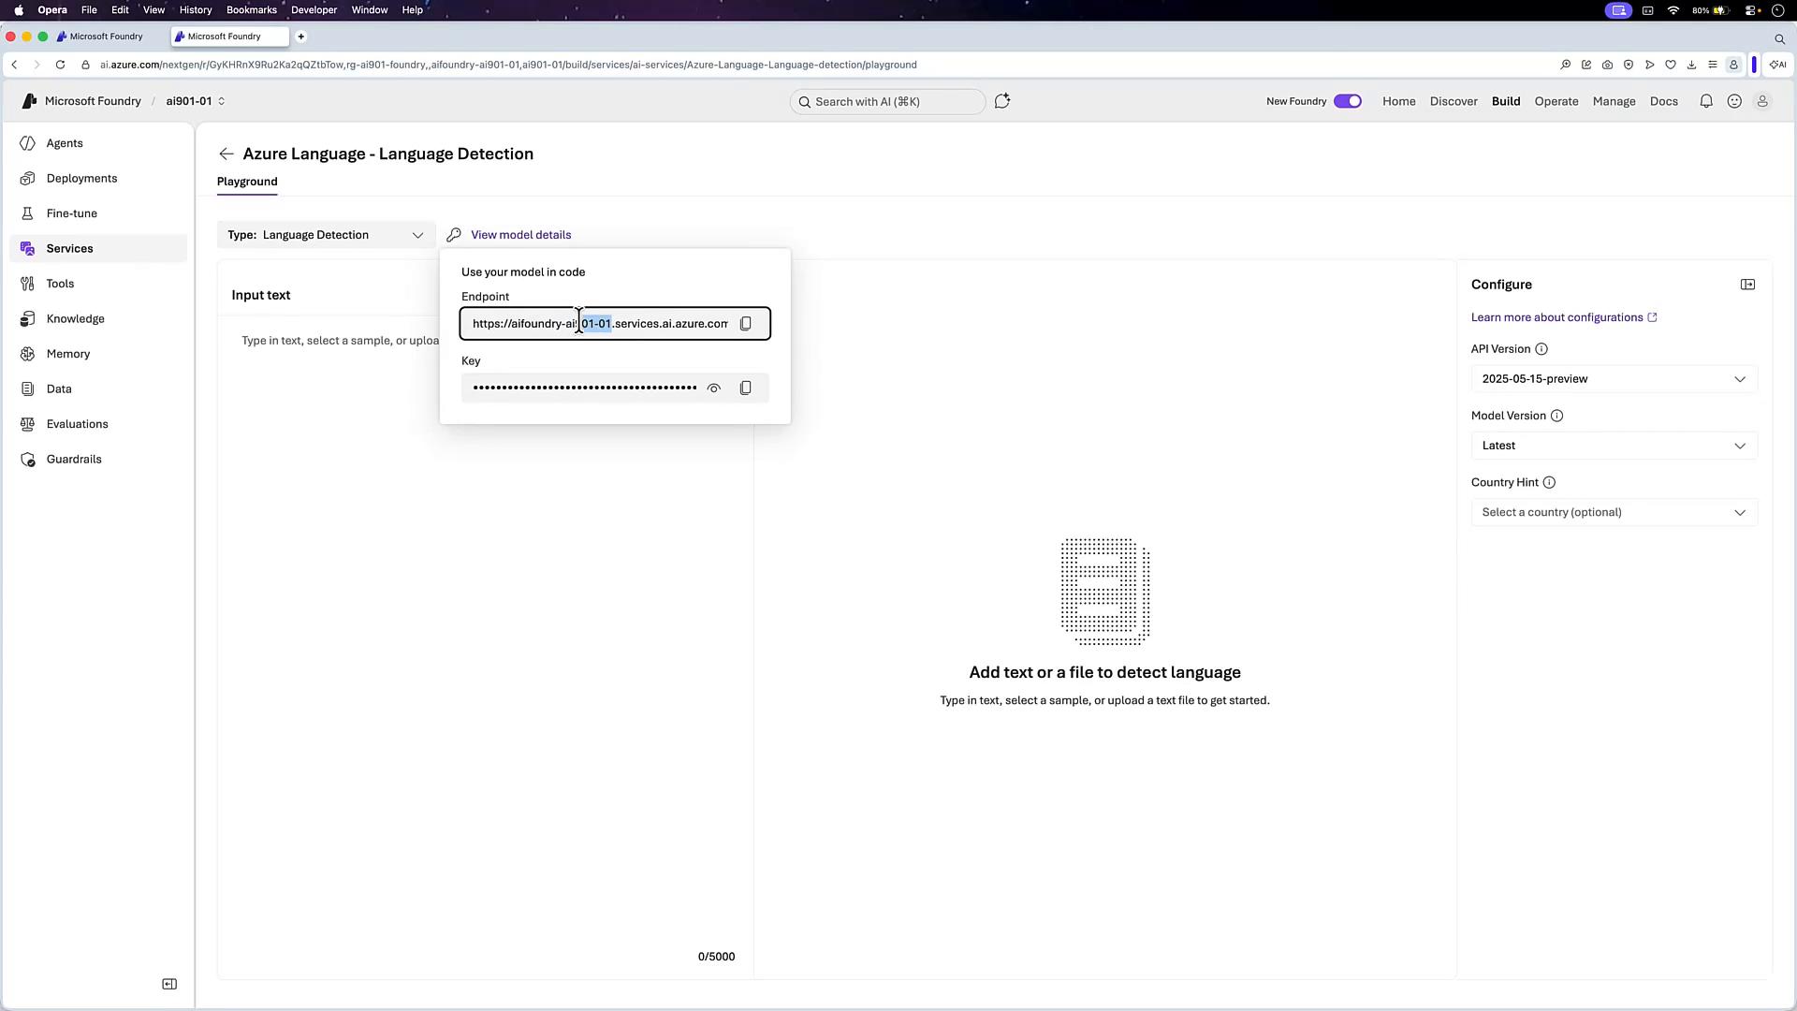Open the Home nav item
The width and height of the screenshot is (1797, 1011).
pyautogui.click(x=1399, y=101)
